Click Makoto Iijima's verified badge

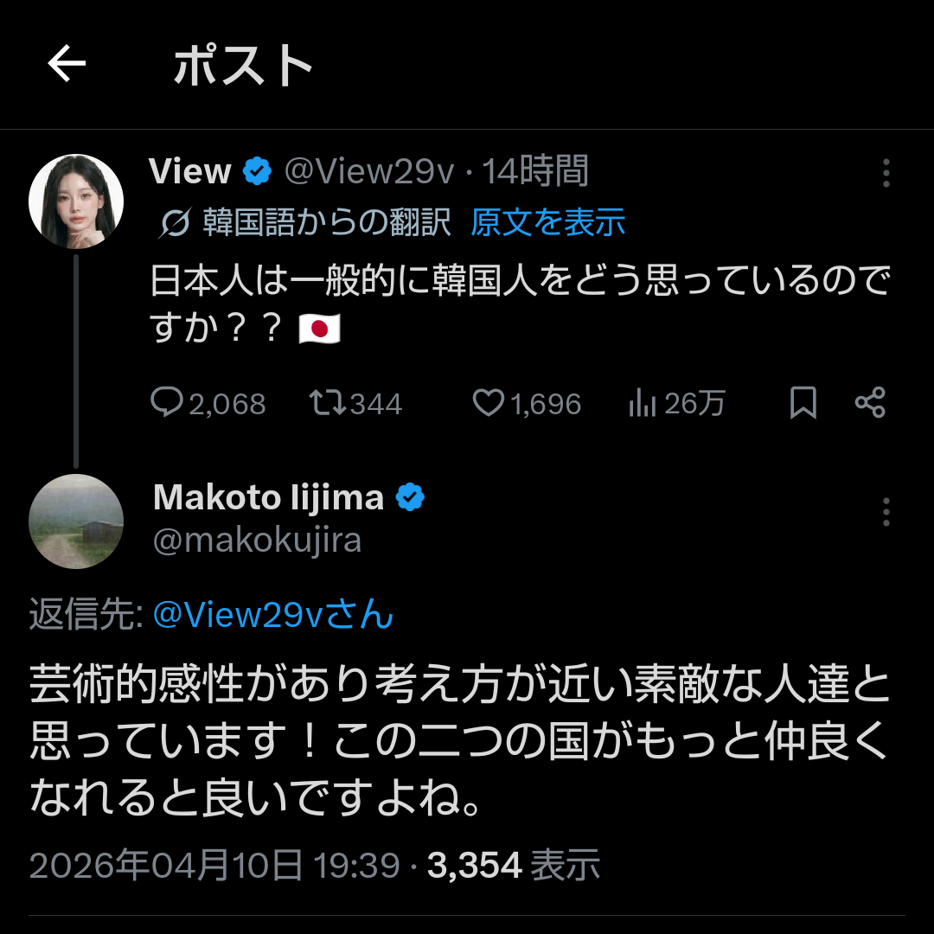click(x=410, y=497)
